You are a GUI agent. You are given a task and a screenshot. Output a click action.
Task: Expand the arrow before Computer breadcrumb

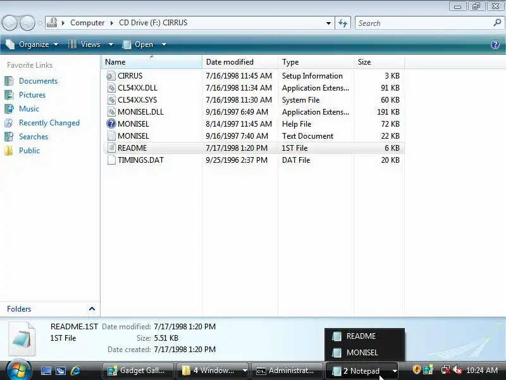tap(63, 23)
